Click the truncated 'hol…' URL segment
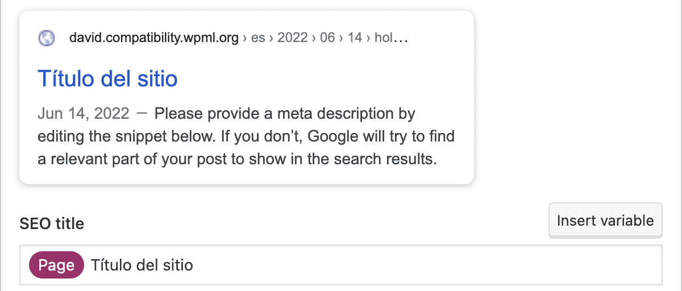This screenshot has height=291, width=682. pos(391,39)
